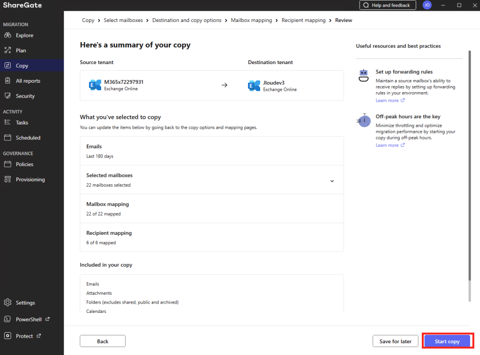
Task: Click the Copy breadcrumb root
Action: click(88, 20)
